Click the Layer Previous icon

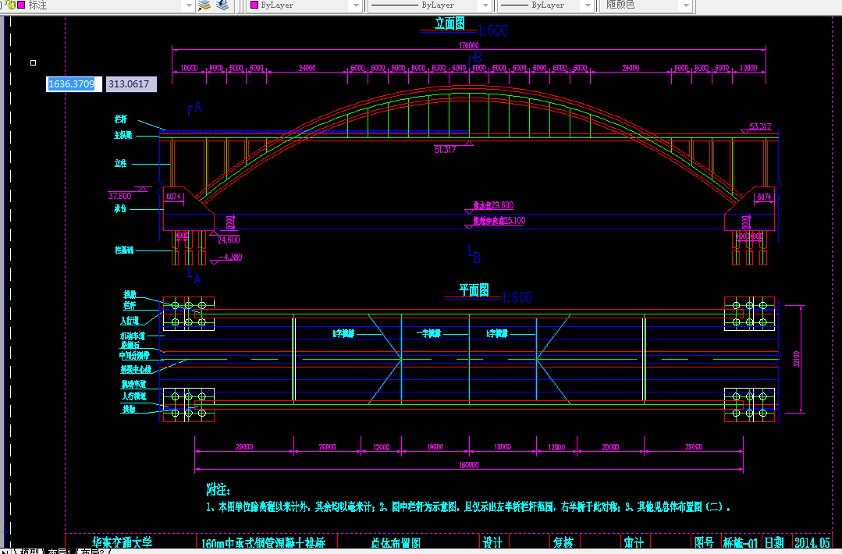[223, 5]
